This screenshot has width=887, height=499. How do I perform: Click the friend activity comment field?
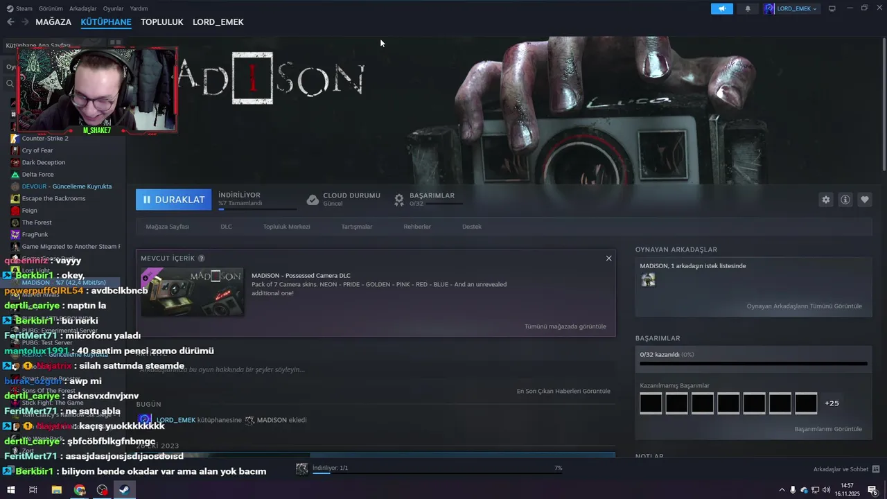375,369
